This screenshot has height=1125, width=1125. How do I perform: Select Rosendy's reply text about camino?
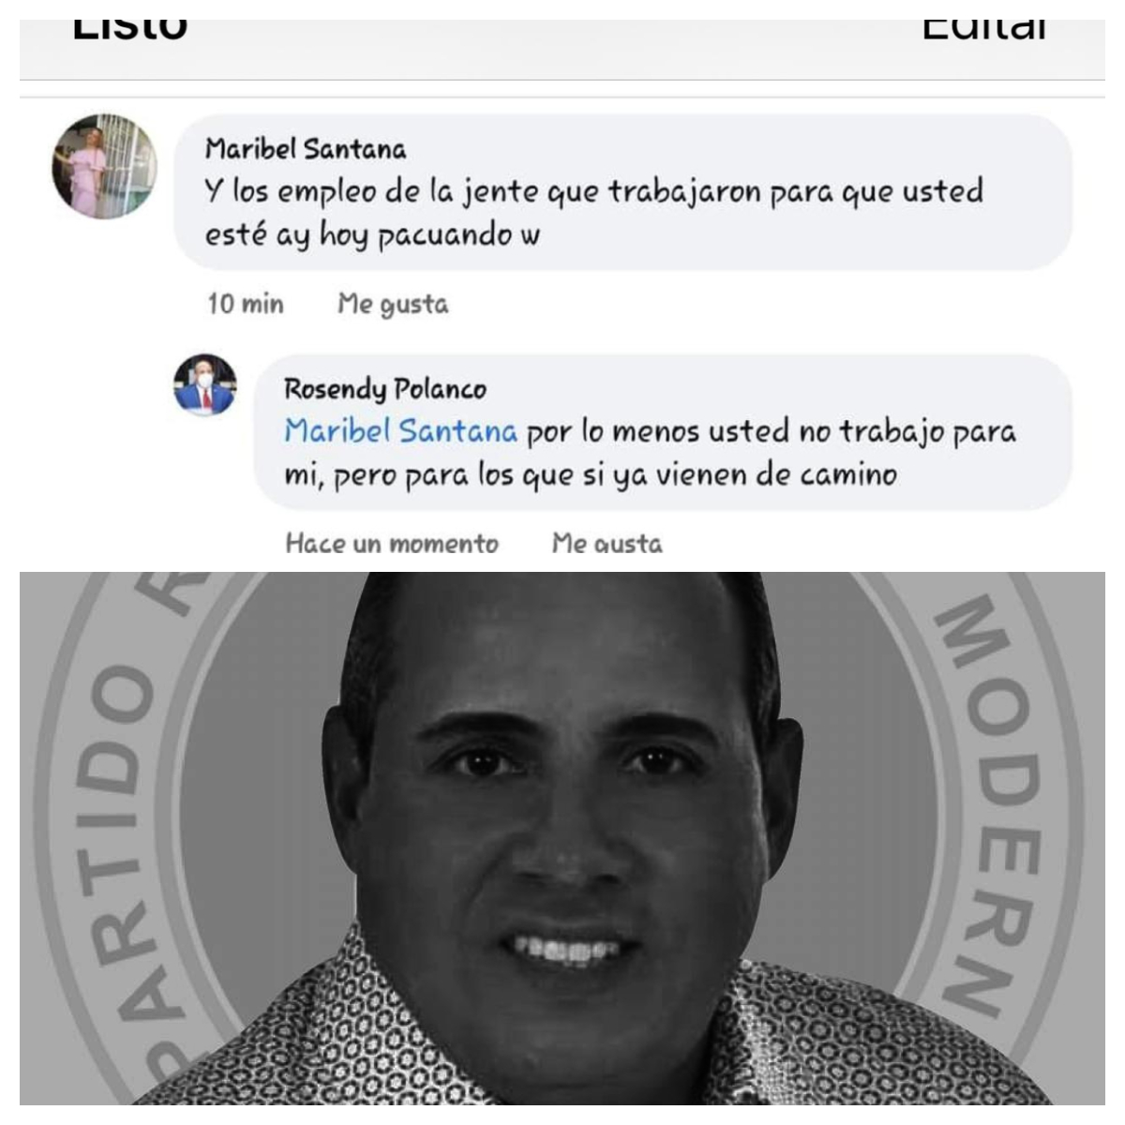pos(651,453)
